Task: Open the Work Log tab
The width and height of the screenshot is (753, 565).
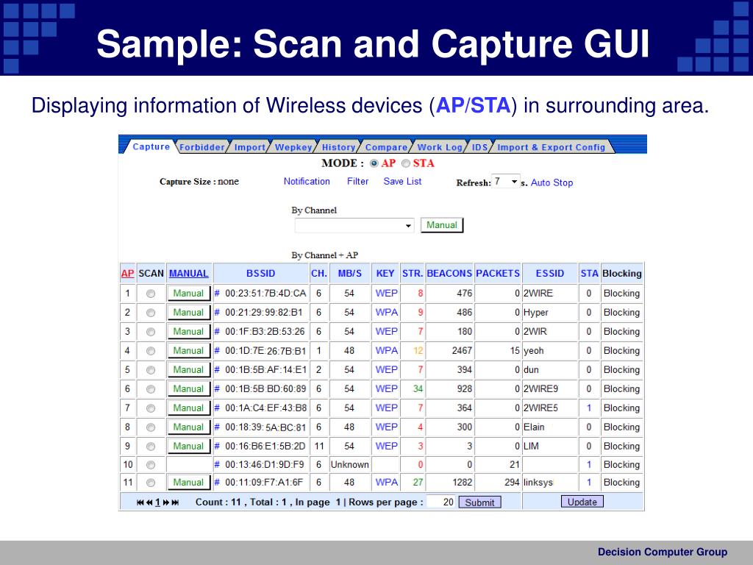Action: tap(440, 147)
